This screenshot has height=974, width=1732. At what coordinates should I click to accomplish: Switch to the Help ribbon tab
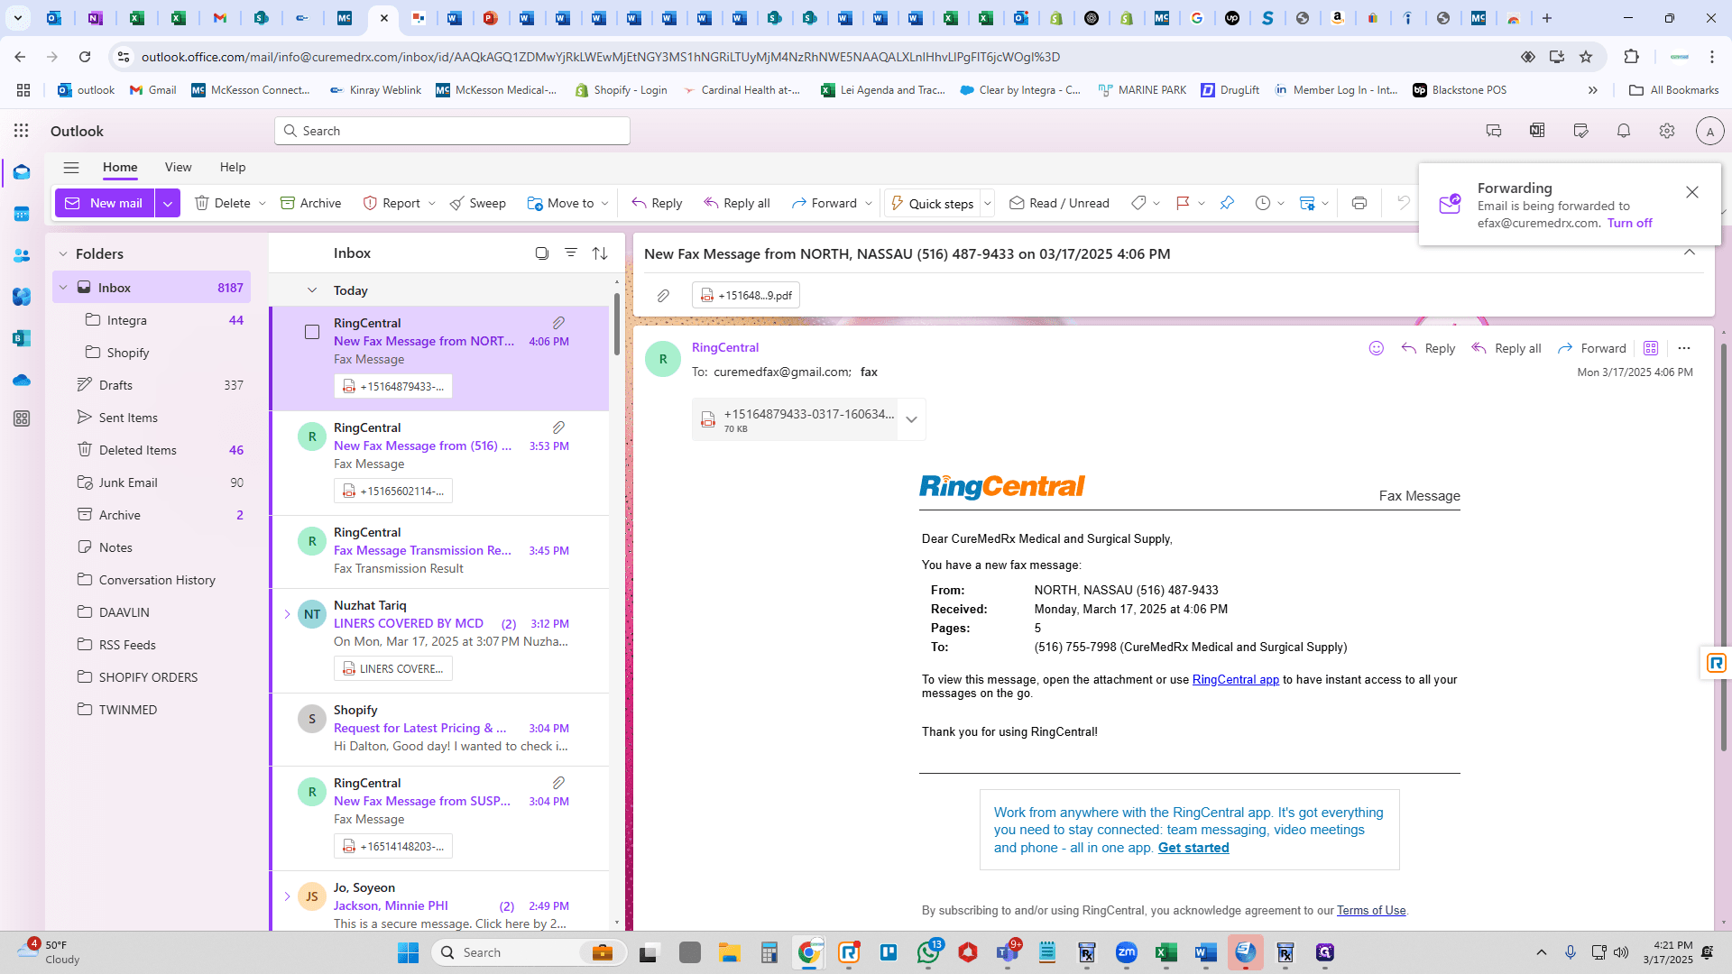point(233,167)
